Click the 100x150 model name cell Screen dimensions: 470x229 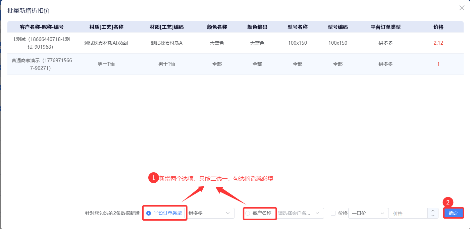tap(298, 43)
